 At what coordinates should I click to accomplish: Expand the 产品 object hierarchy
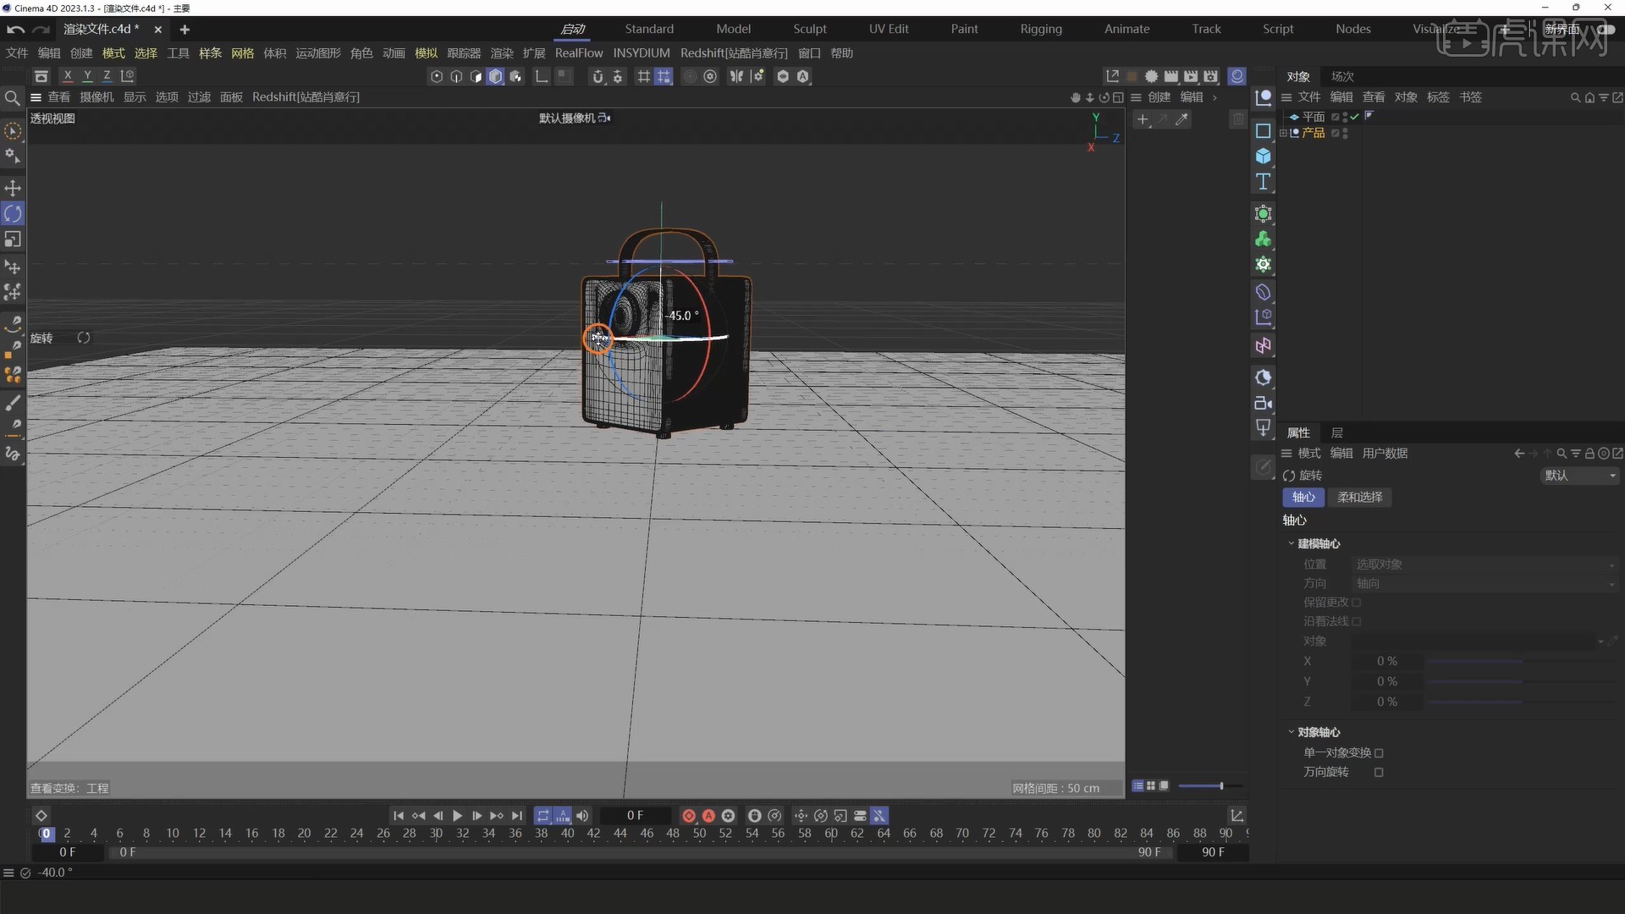click(1284, 133)
